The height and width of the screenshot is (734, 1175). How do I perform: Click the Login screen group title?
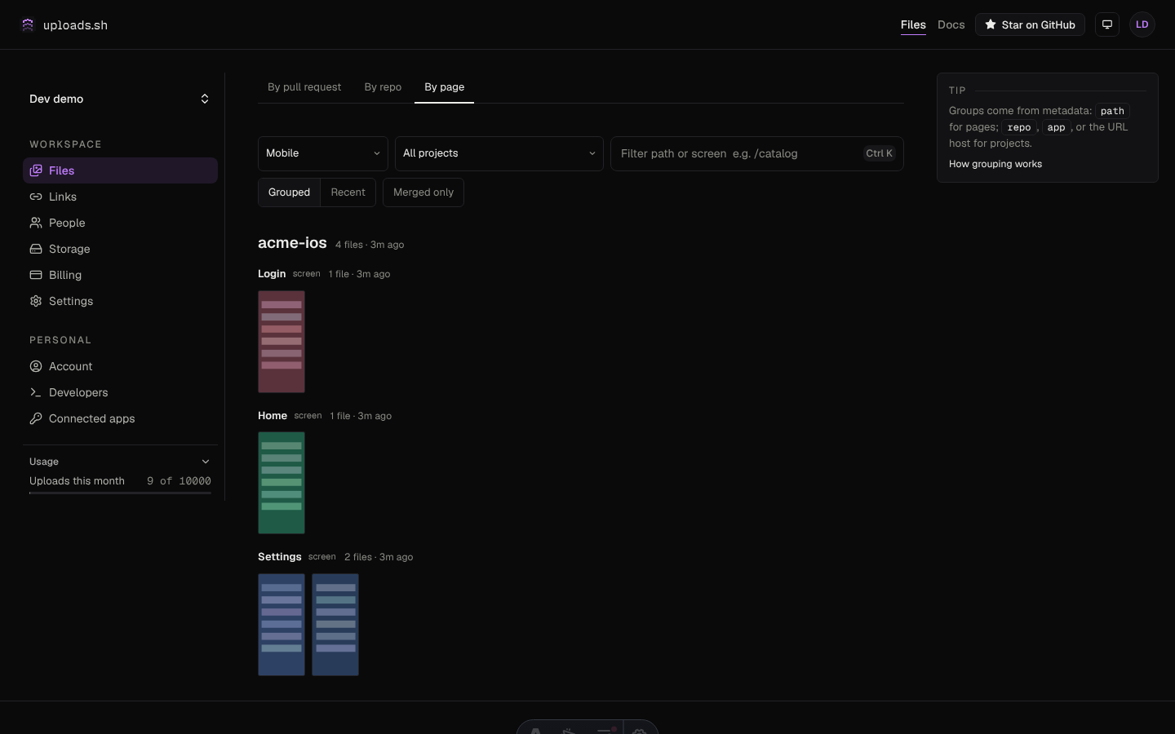(x=272, y=274)
